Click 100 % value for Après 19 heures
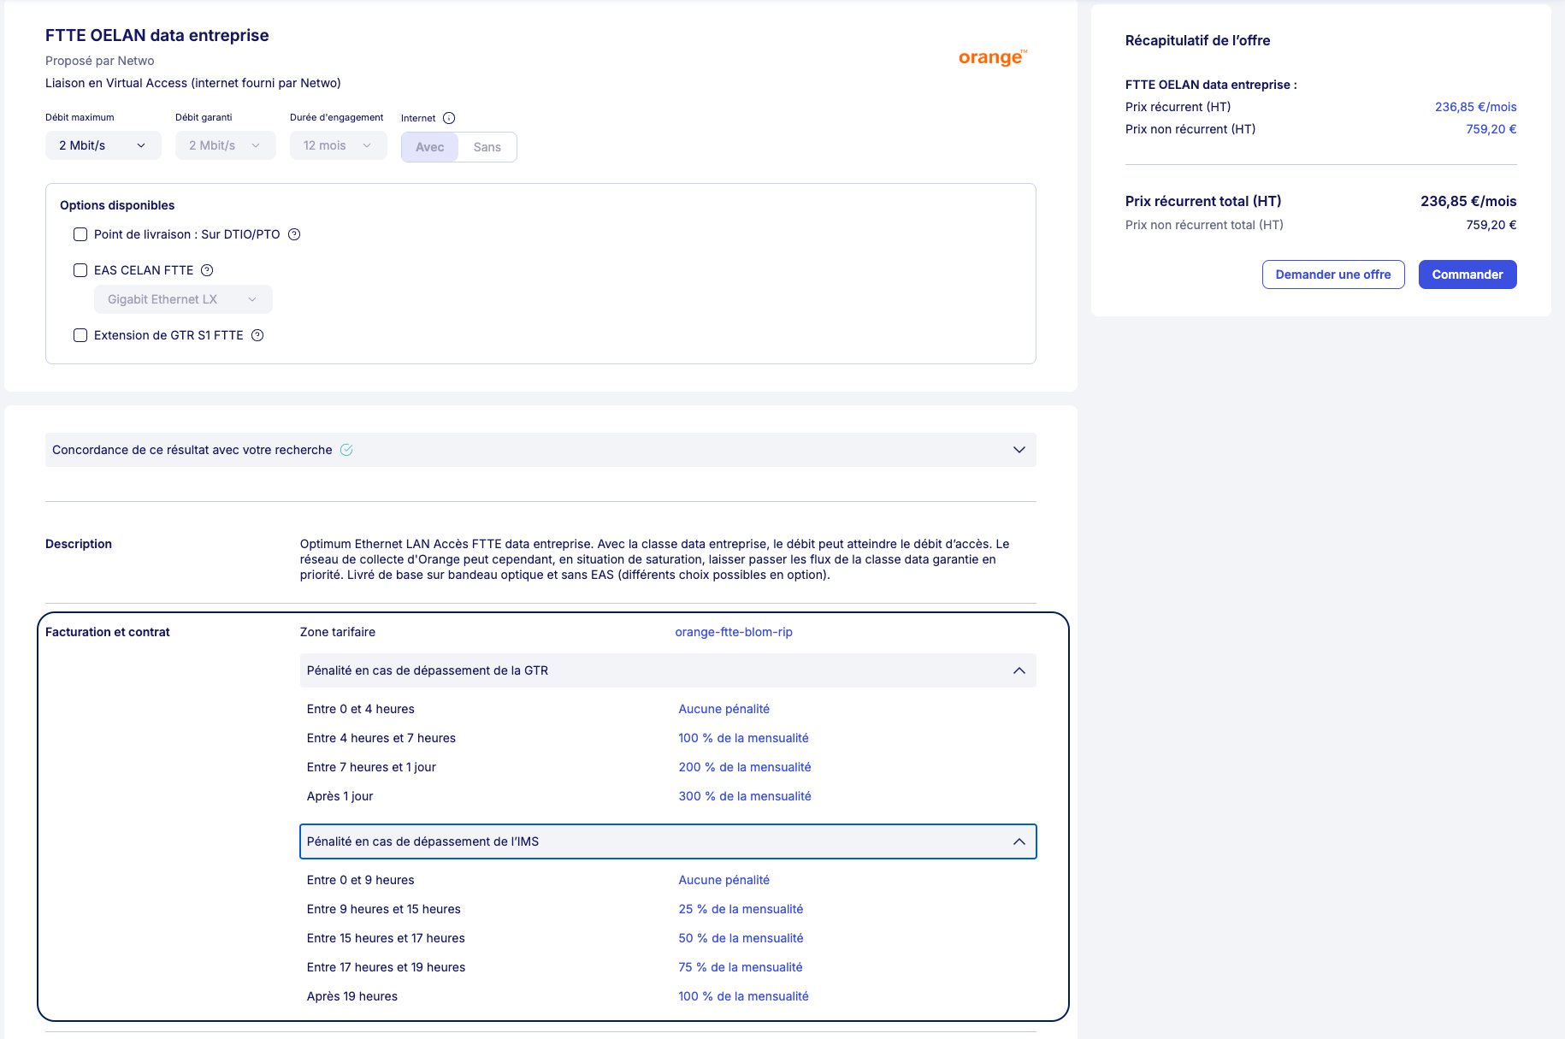Image resolution: width=1565 pixels, height=1039 pixels. tap(743, 996)
